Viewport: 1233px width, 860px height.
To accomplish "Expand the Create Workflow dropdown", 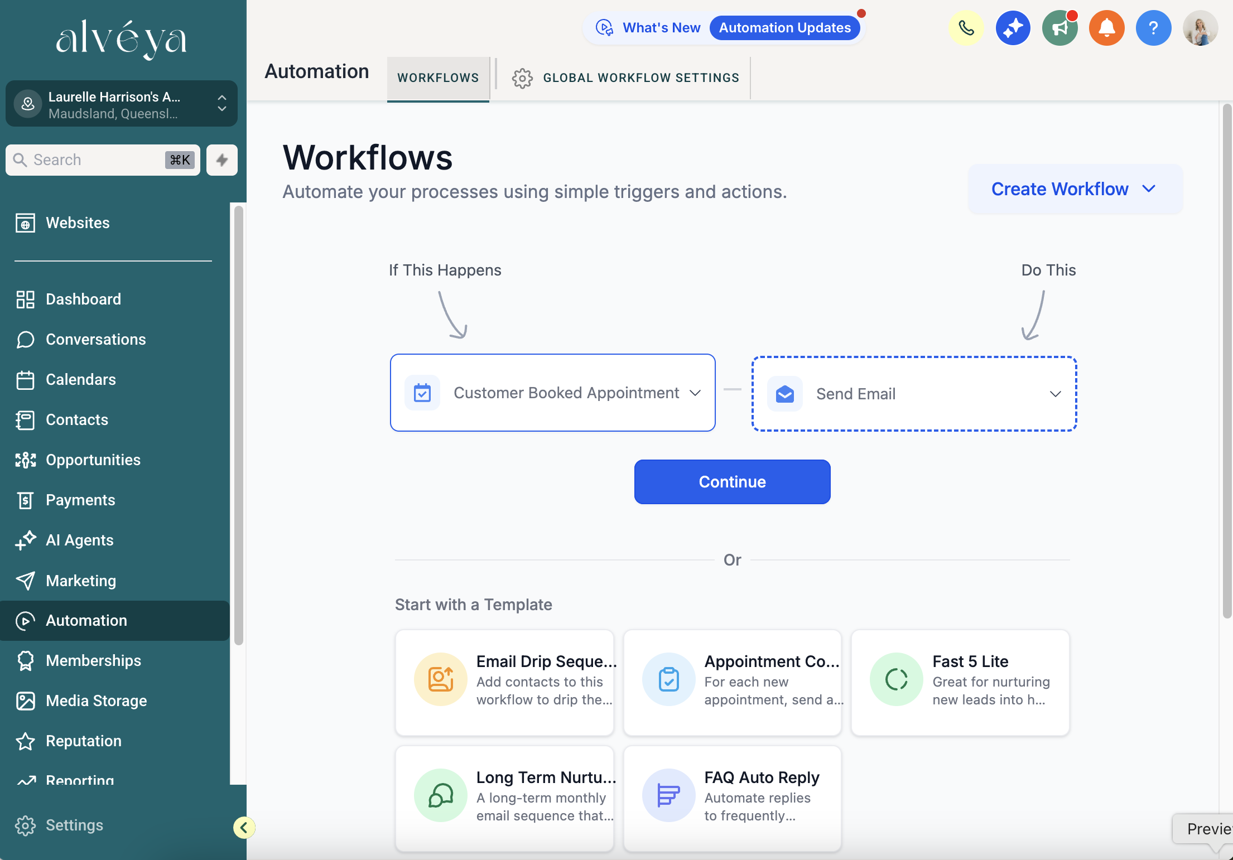I will point(1075,189).
